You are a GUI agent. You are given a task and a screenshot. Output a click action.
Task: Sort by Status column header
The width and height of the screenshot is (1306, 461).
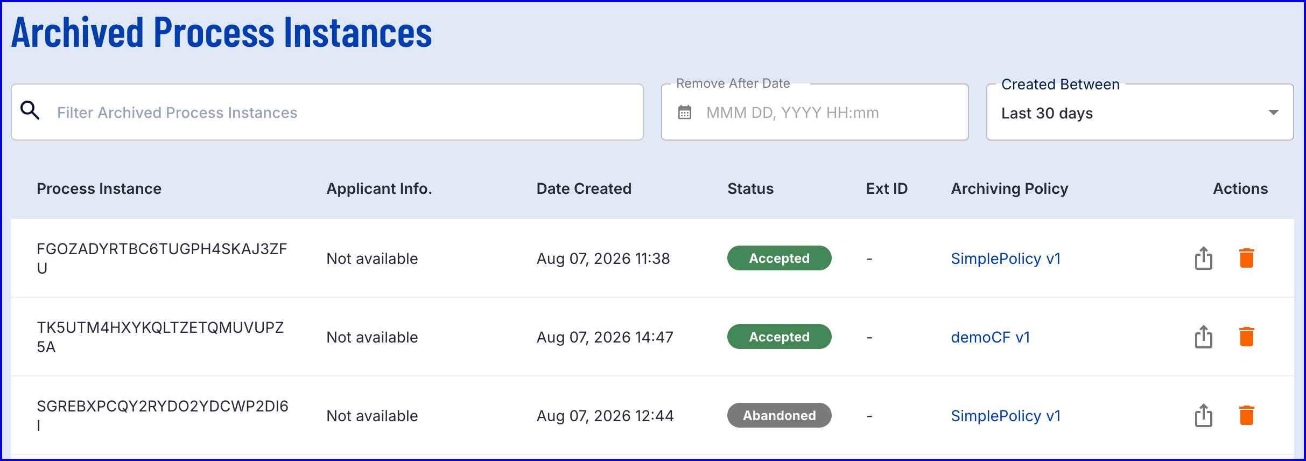750,188
